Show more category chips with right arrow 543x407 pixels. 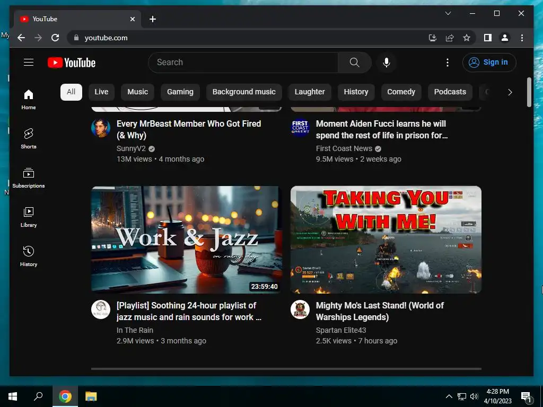point(510,92)
